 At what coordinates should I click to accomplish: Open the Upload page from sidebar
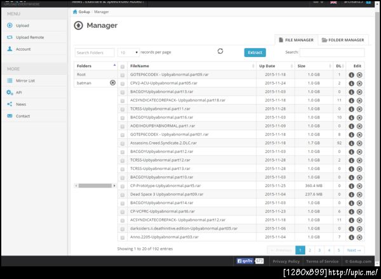click(x=22, y=25)
